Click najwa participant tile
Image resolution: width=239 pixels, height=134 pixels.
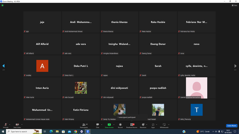[x=119, y=66]
